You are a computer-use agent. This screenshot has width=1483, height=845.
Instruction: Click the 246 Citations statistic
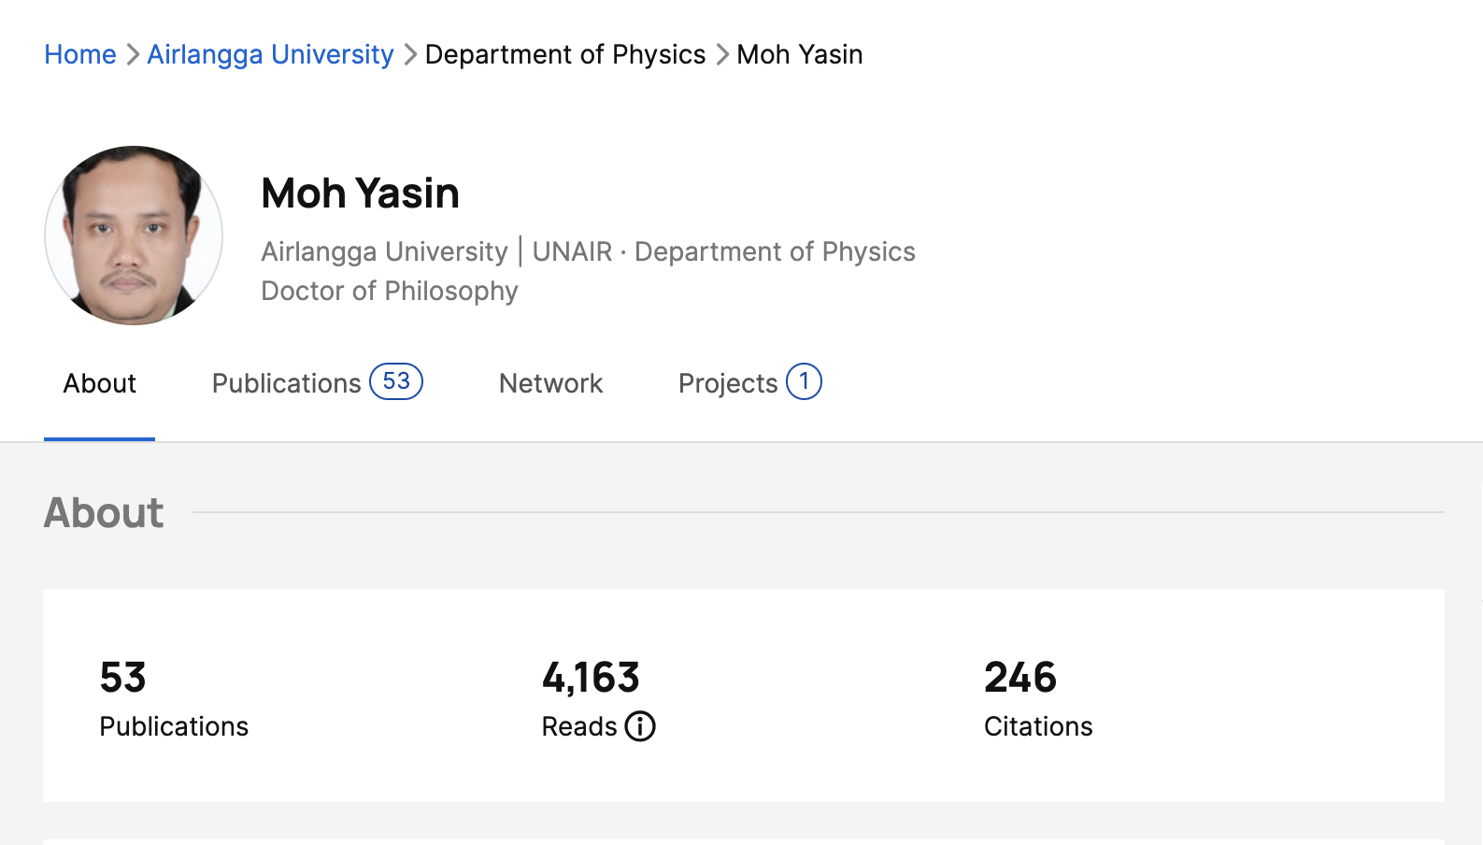point(1038,698)
